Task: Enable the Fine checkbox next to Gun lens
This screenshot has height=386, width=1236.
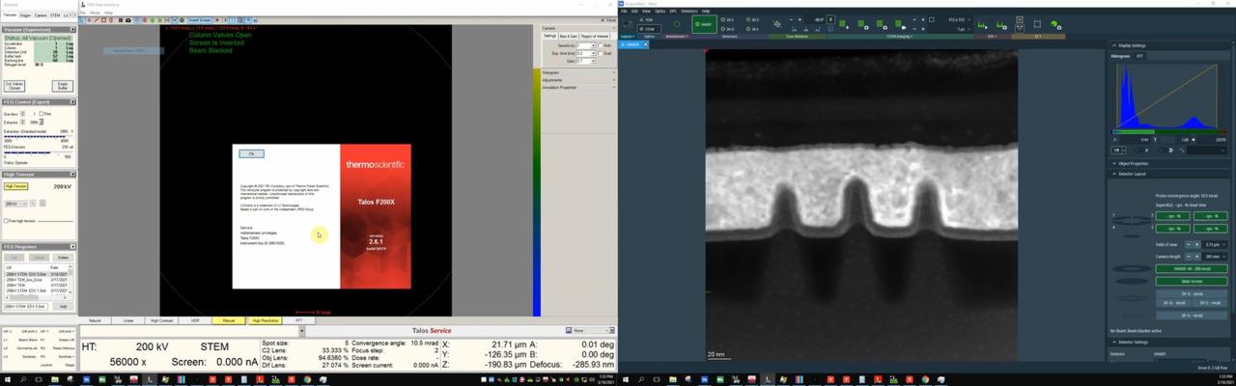Action: pos(40,114)
